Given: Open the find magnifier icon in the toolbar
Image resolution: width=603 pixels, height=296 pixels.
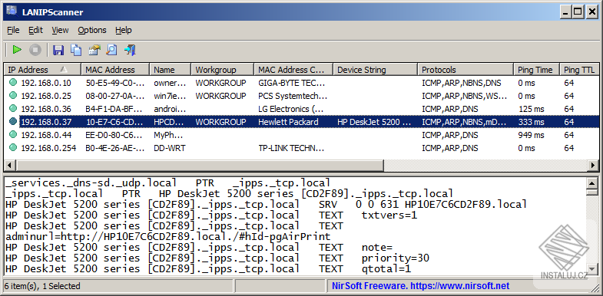Looking at the screenshot, I should [111, 50].
